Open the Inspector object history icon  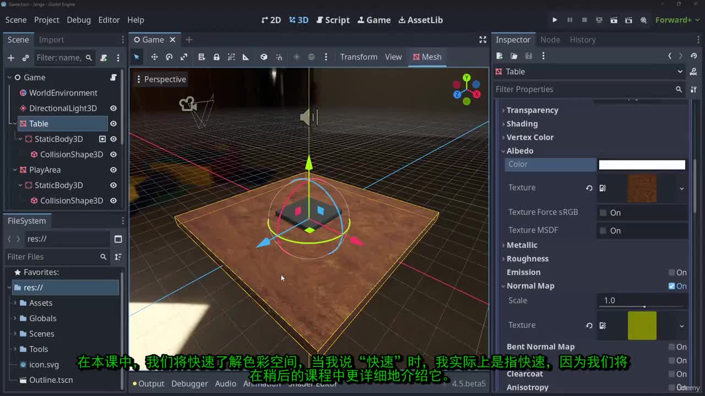tap(693, 56)
